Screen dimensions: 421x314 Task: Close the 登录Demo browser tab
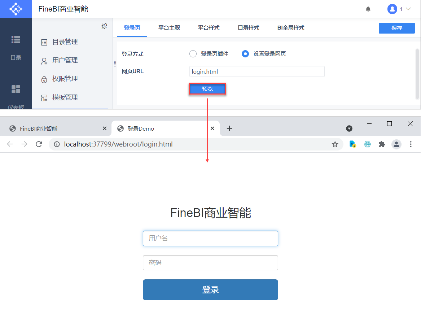pos(212,128)
